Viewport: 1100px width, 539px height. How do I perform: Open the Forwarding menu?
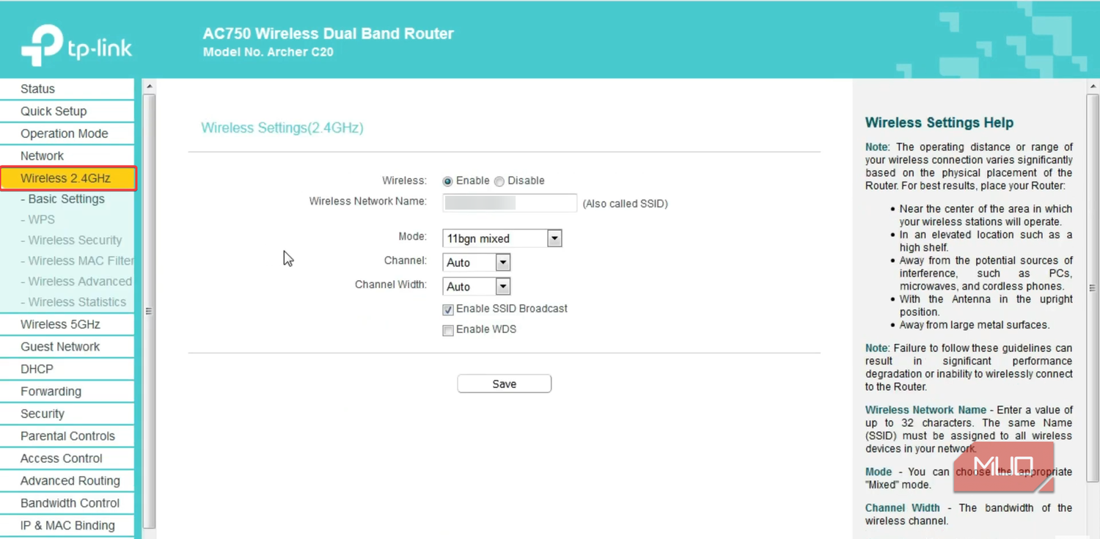click(67, 392)
